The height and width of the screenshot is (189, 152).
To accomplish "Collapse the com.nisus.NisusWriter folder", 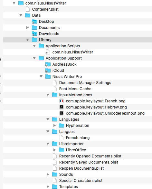I will (x=14, y=3).
